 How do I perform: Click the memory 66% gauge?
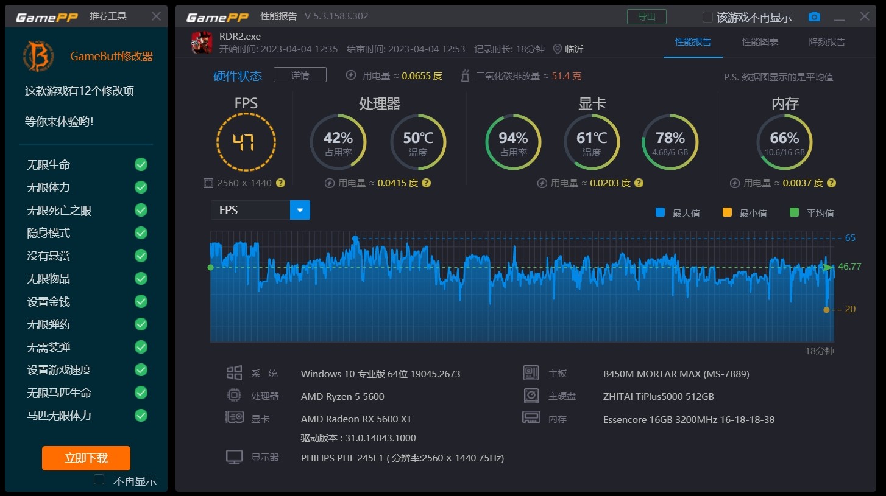784,142
